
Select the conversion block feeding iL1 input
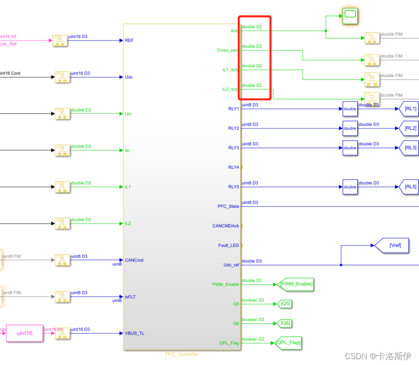62,187
